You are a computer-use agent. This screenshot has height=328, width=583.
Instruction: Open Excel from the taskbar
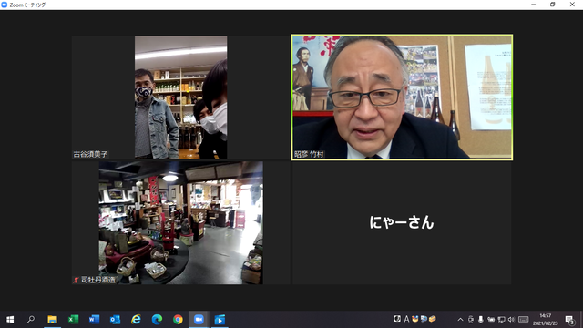click(73, 320)
